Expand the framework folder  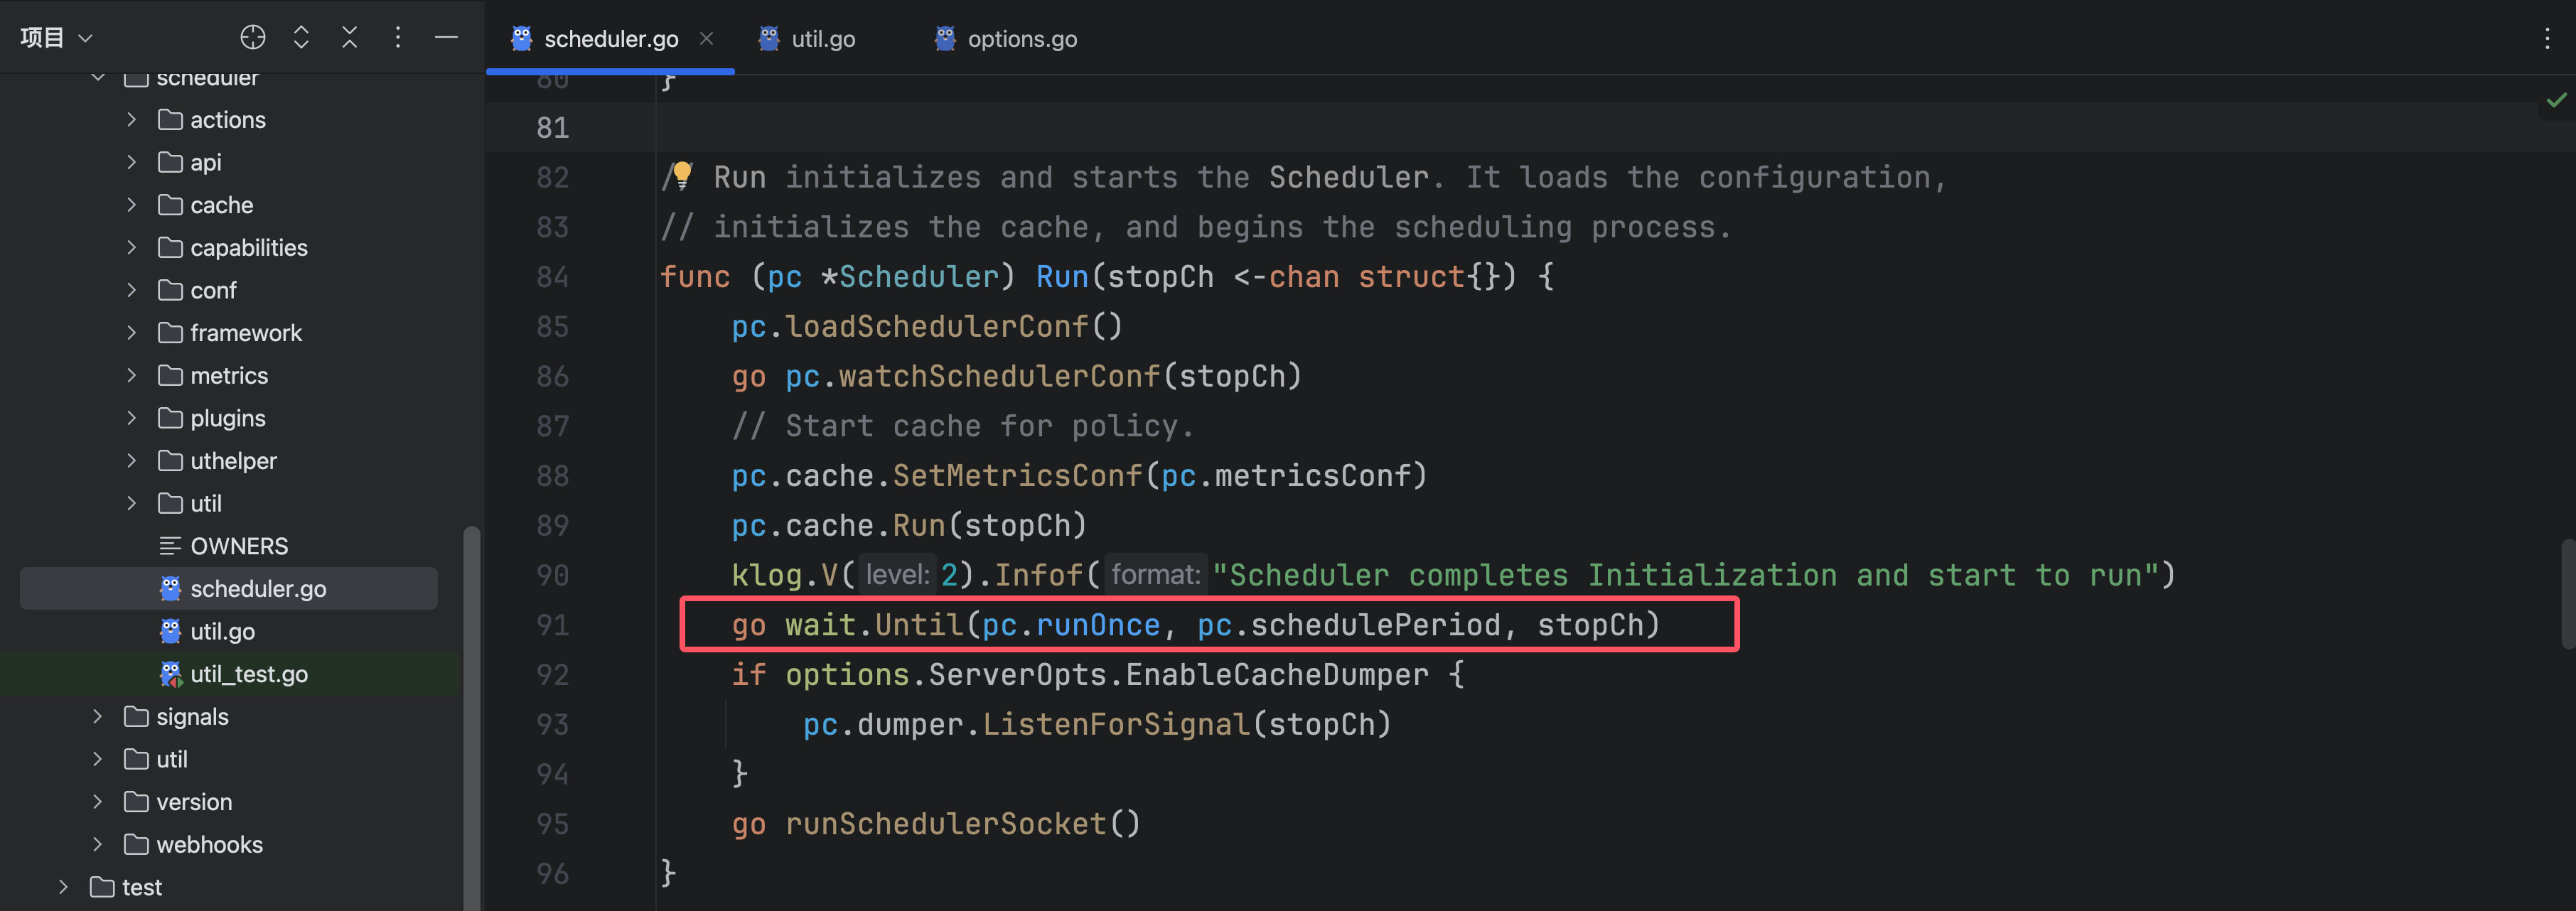click(131, 333)
